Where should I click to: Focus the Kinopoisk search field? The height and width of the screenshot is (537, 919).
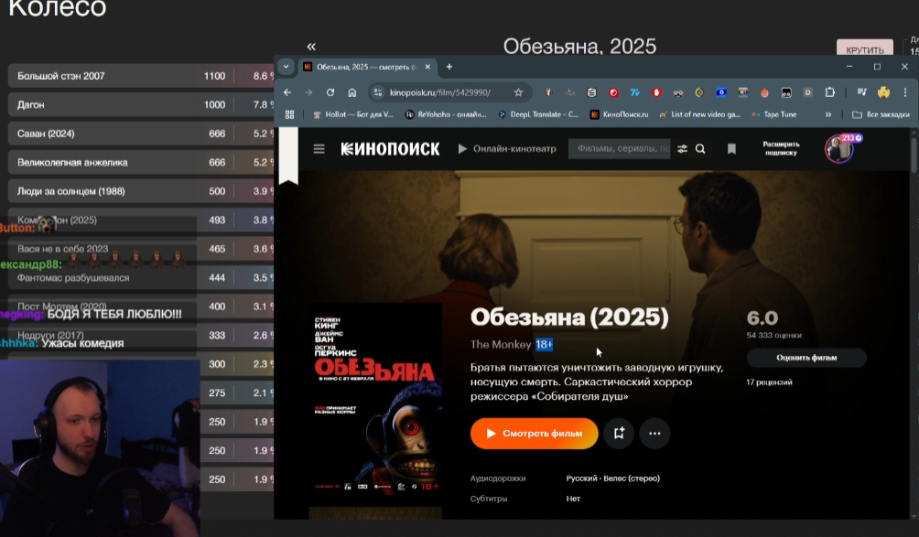tap(619, 149)
